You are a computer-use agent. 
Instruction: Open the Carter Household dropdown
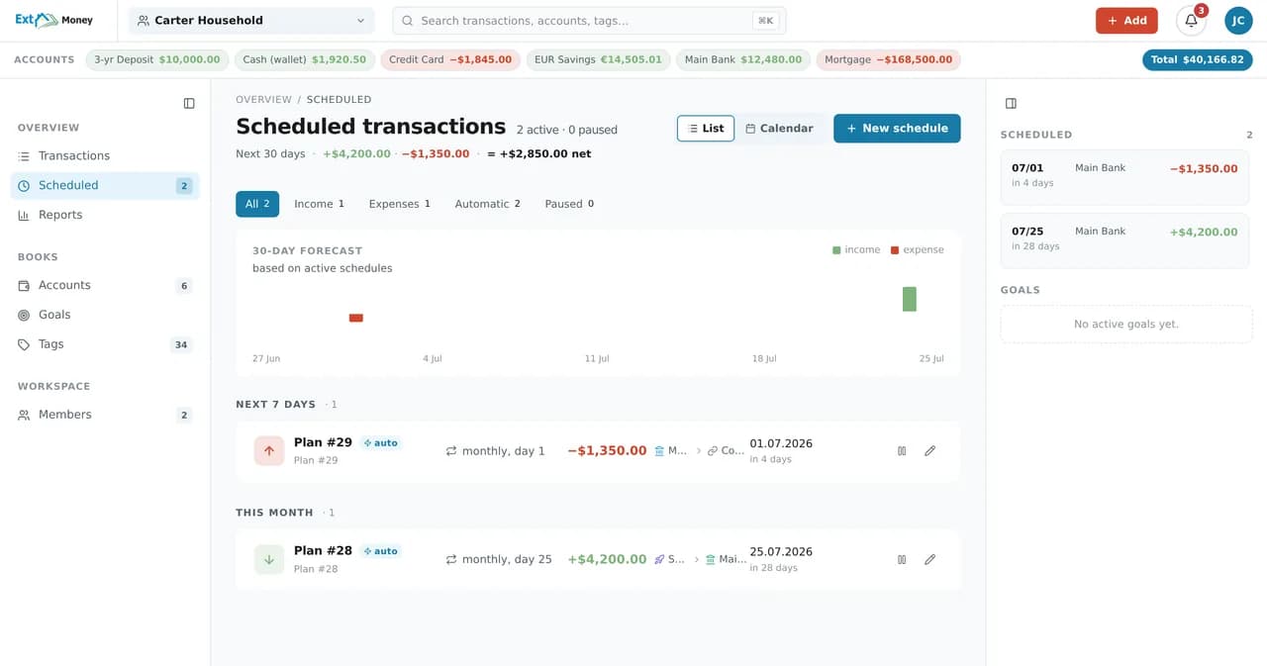point(251,21)
